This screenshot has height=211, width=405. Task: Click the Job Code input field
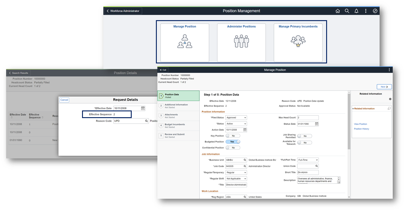click(234, 166)
